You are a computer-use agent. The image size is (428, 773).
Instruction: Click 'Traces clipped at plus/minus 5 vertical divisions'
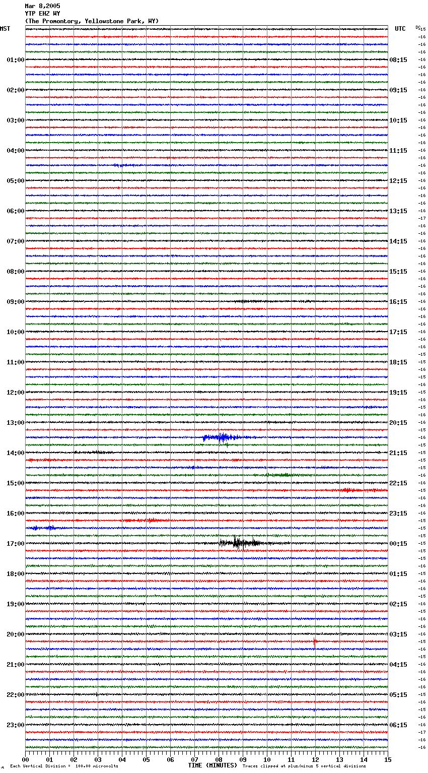(304, 766)
